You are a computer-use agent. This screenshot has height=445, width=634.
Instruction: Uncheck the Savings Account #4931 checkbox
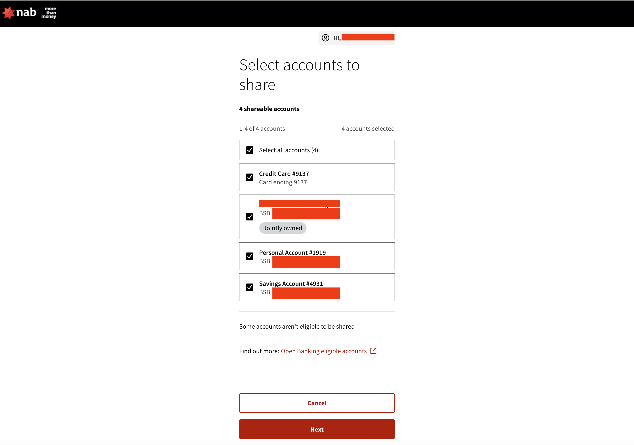(250, 287)
